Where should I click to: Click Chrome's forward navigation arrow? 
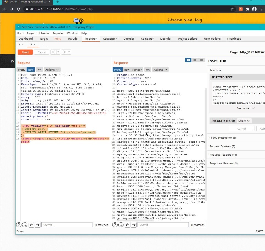point(12,9)
